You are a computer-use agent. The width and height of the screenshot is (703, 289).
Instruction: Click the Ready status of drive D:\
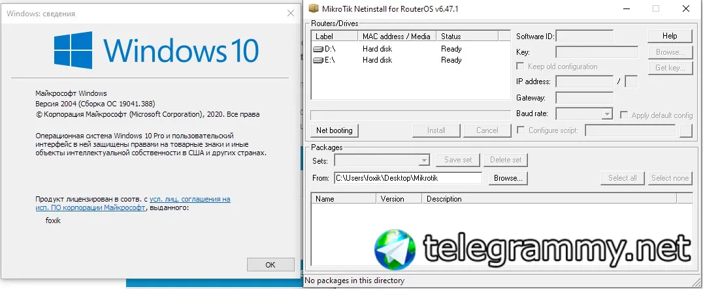[451, 49]
